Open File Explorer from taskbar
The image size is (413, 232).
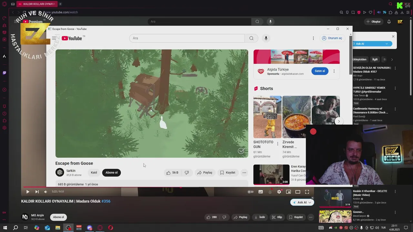point(58,228)
